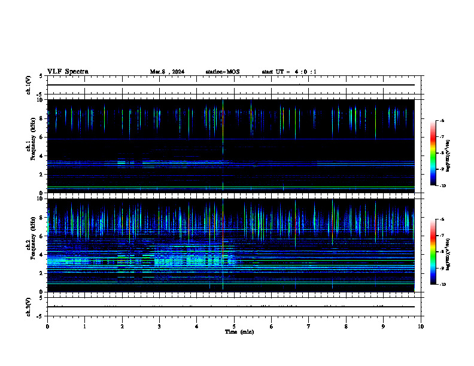Click time axis tick label "0"
This screenshot has height=366, width=474.
pos(47,327)
